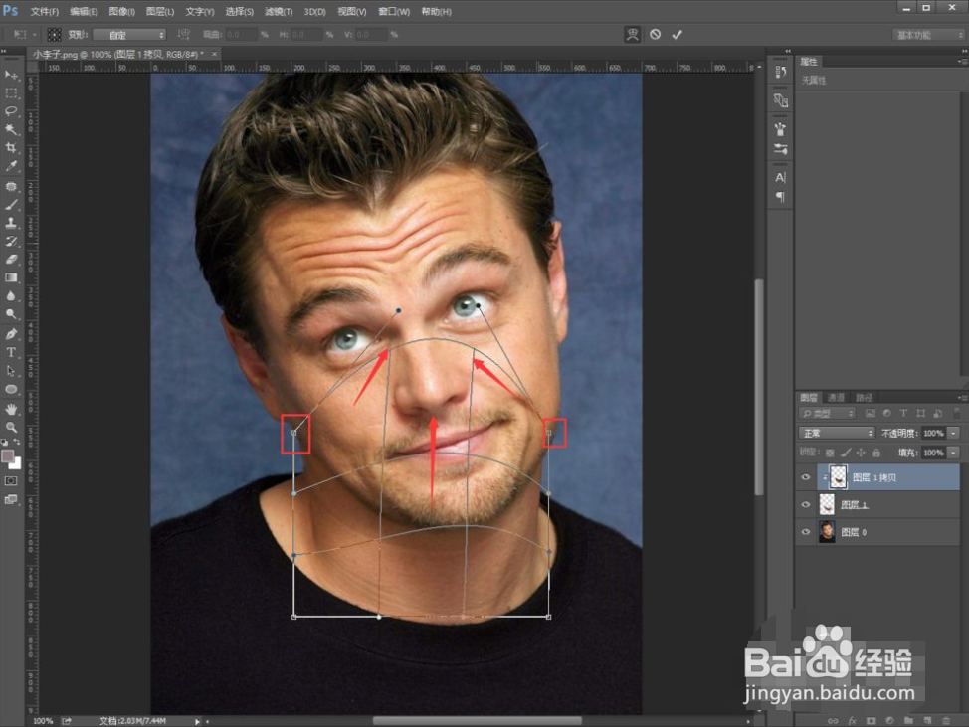Screen dimensions: 969x727
Task: Select the Zoom tool
Action: click(x=11, y=427)
